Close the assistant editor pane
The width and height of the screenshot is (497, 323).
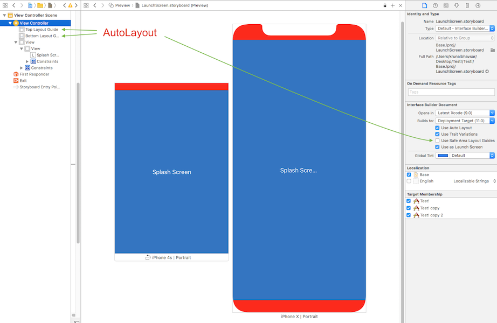(401, 5)
